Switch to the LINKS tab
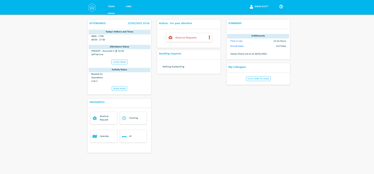 pyautogui.click(x=128, y=6)
